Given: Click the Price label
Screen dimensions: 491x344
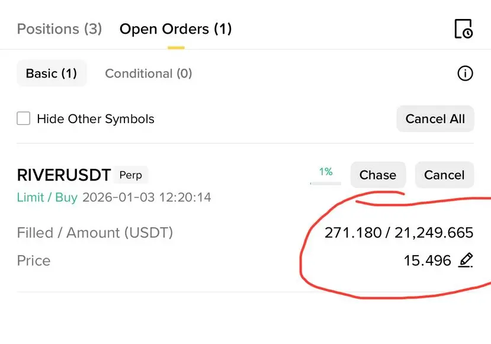Looking at the screenshot, I should click(34, 261).
